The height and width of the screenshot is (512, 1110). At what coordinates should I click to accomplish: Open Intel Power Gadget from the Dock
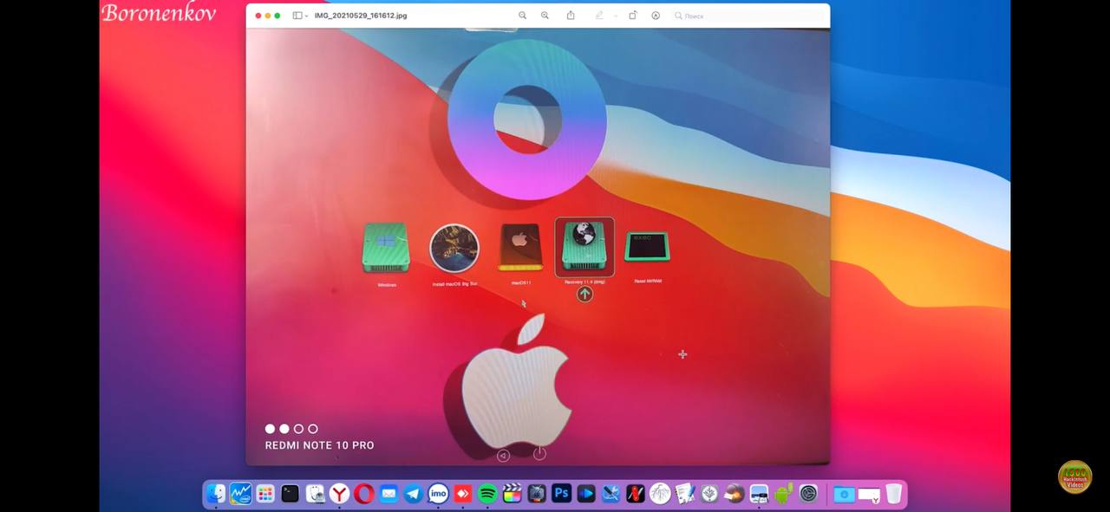click(x=240, y=494)
